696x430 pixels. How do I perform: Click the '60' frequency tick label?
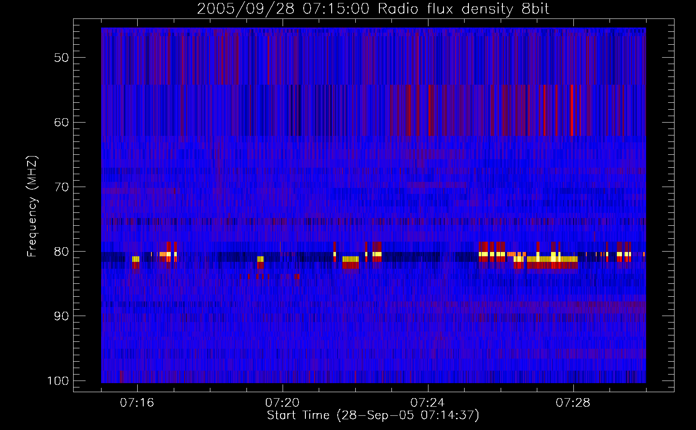[x=62, y=122]
